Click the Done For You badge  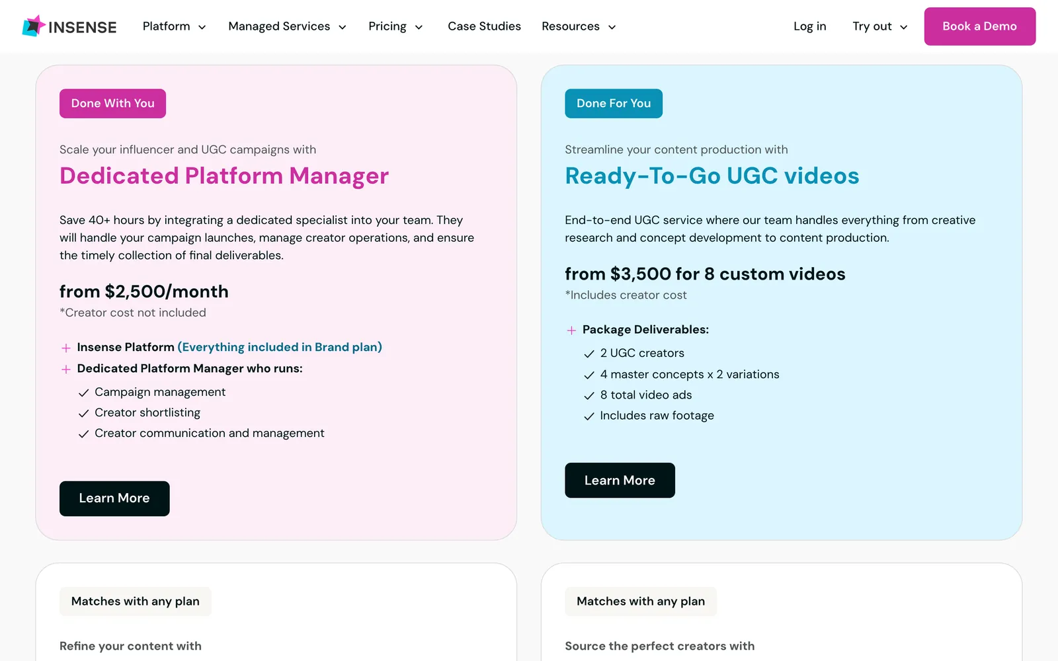tap(613, 103)
